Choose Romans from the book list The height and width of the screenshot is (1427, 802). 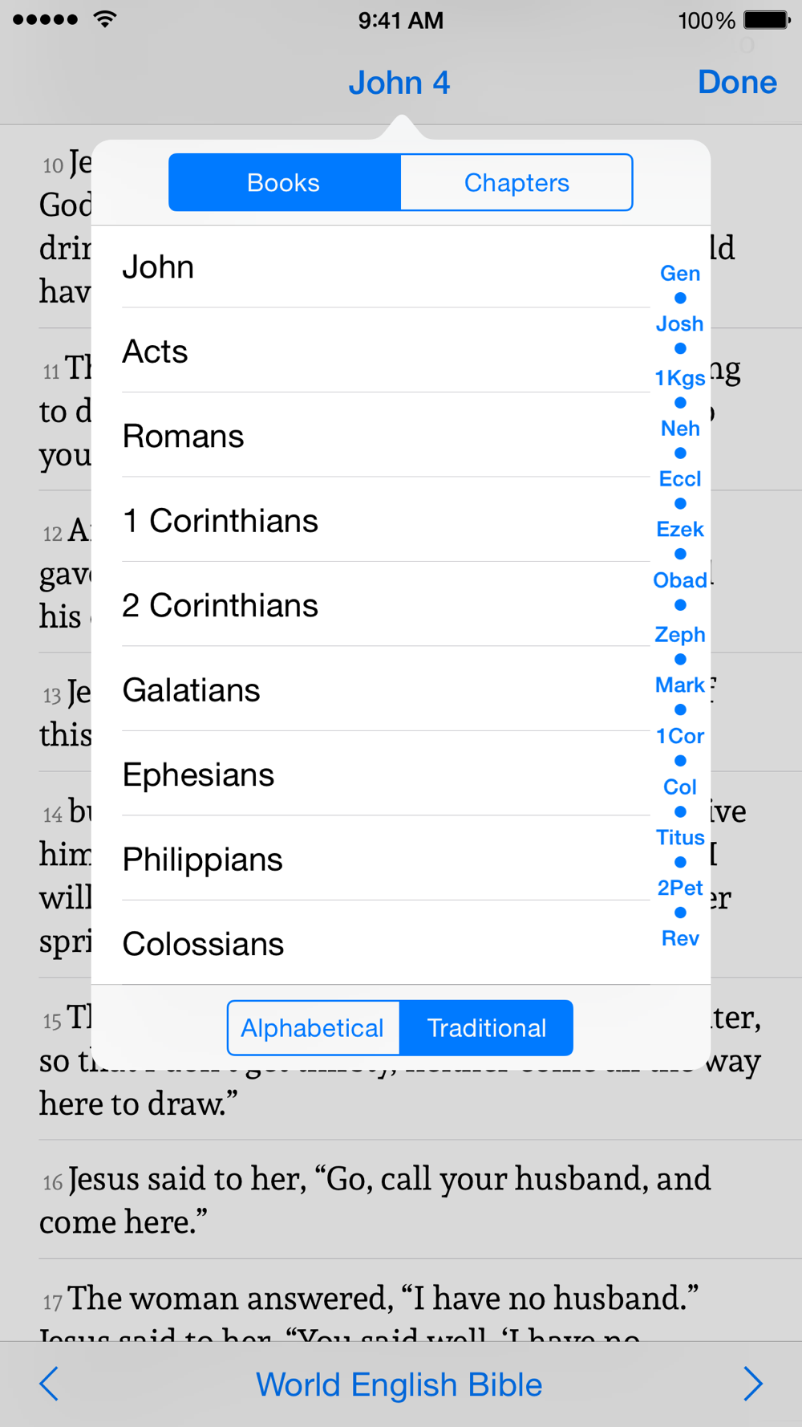click(386, 436)
